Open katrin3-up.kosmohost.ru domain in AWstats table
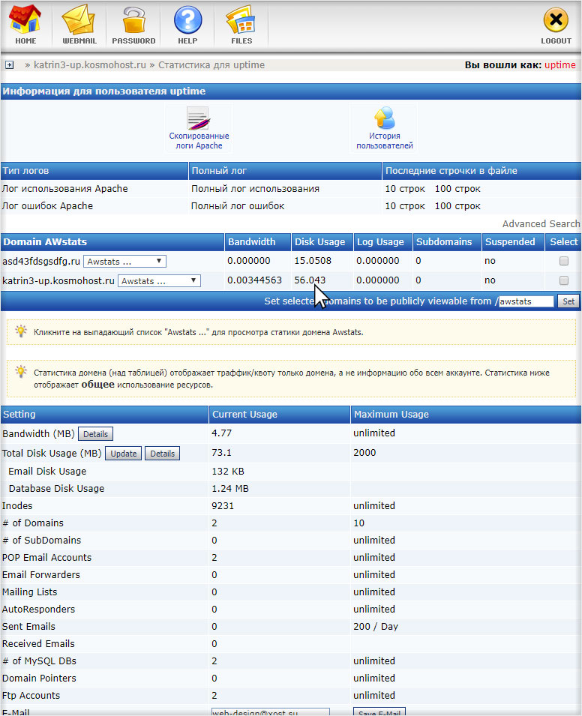Screen dimensions: 582x716 58,281
